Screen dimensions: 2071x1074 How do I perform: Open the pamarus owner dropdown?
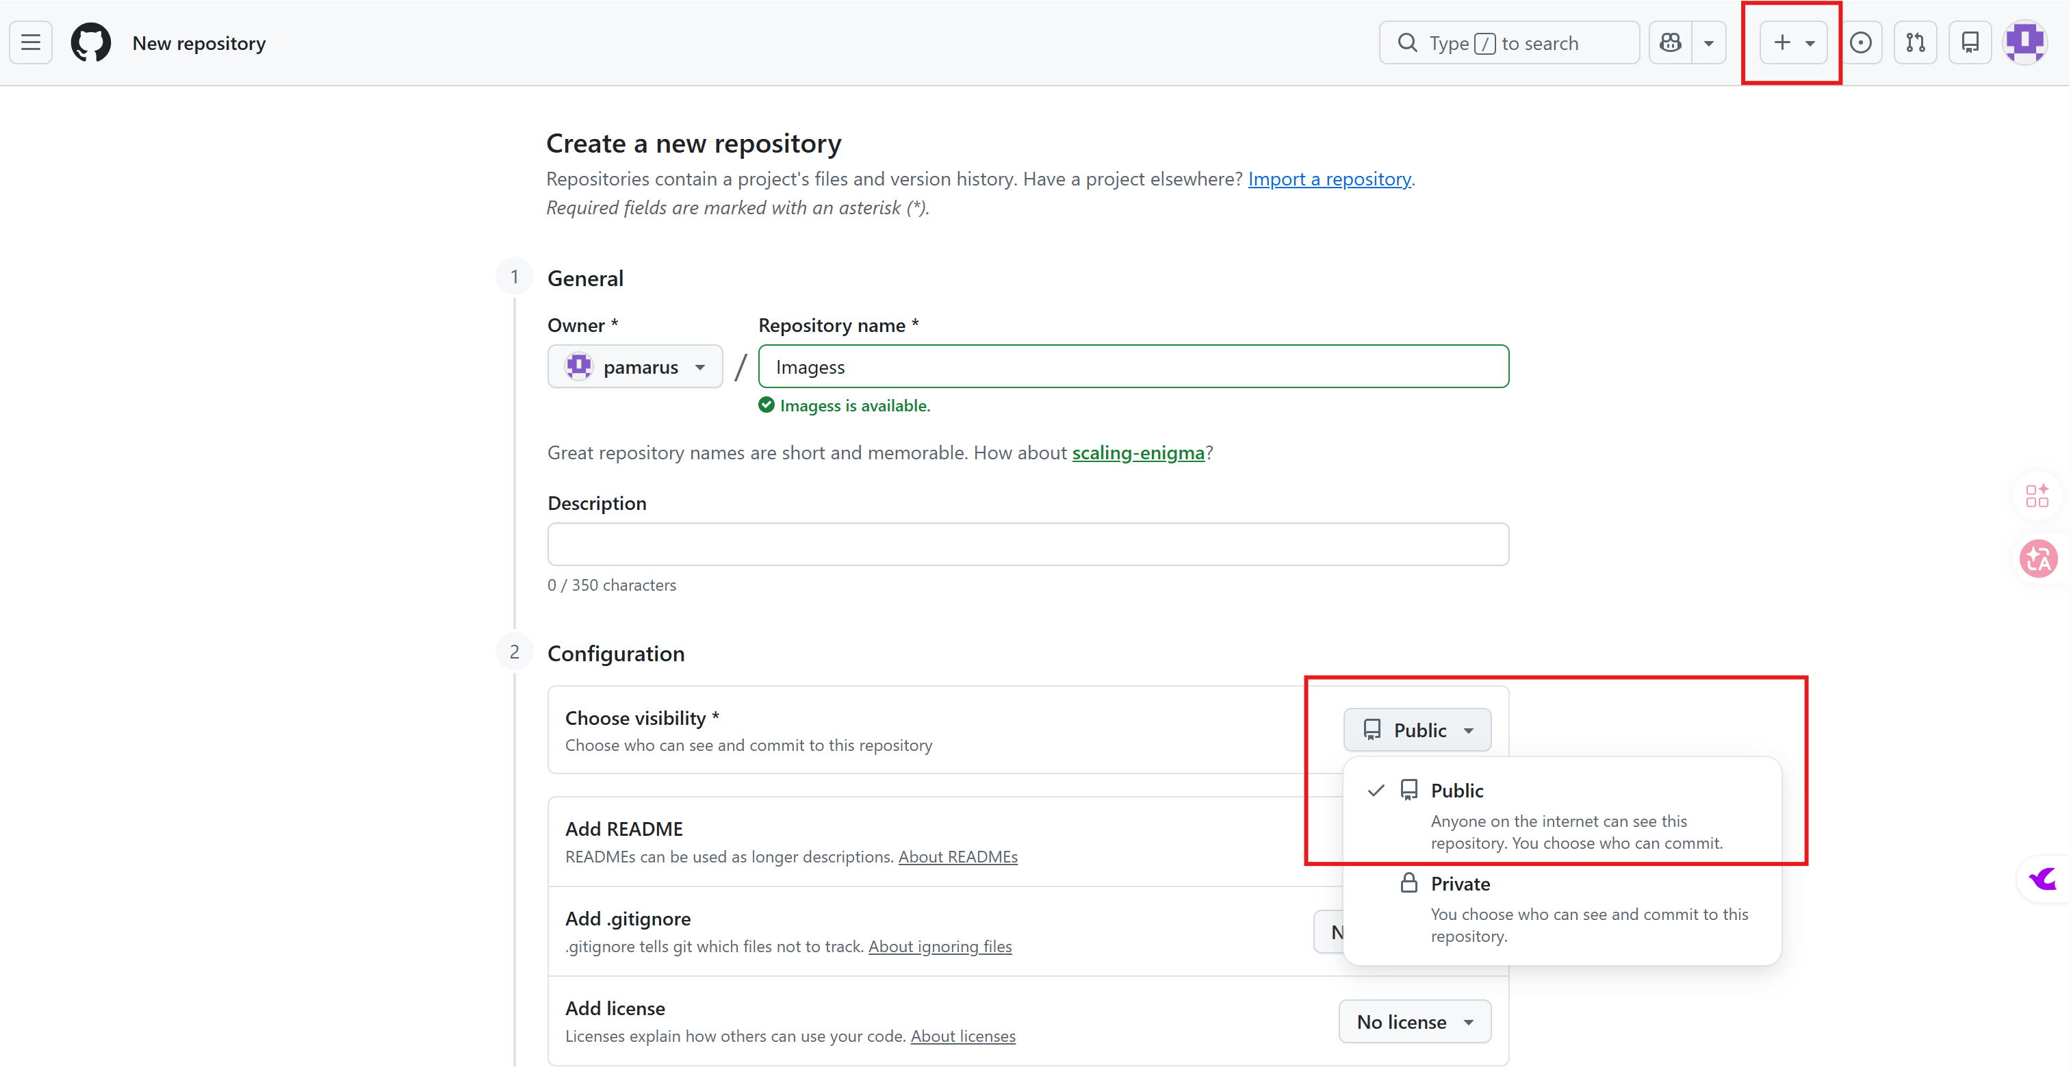[634, 368]
